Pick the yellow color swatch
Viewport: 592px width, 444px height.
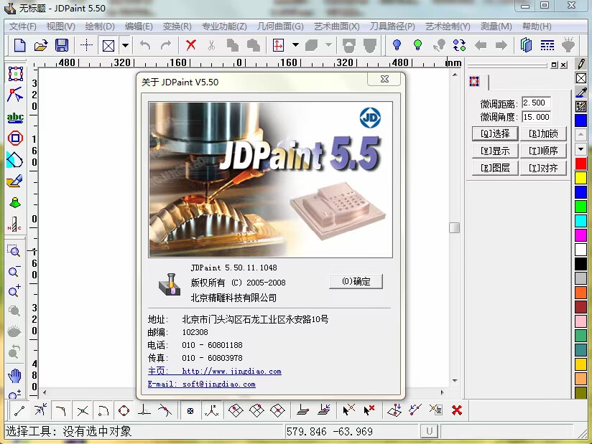tap(581, 178)
